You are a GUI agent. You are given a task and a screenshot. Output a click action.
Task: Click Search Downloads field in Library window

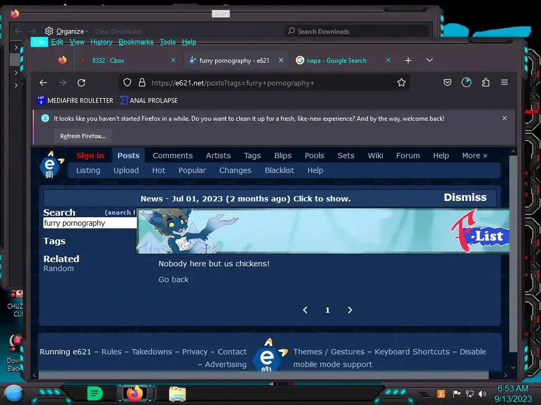tap(357, 31)
